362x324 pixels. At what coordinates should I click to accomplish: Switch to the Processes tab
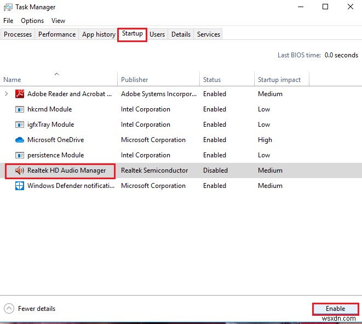18,34
